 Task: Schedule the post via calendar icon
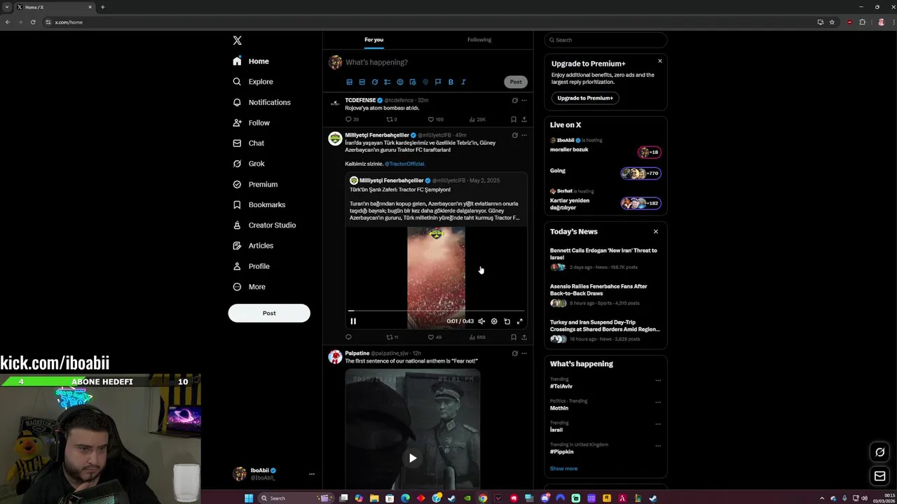(x=412, y=82)
